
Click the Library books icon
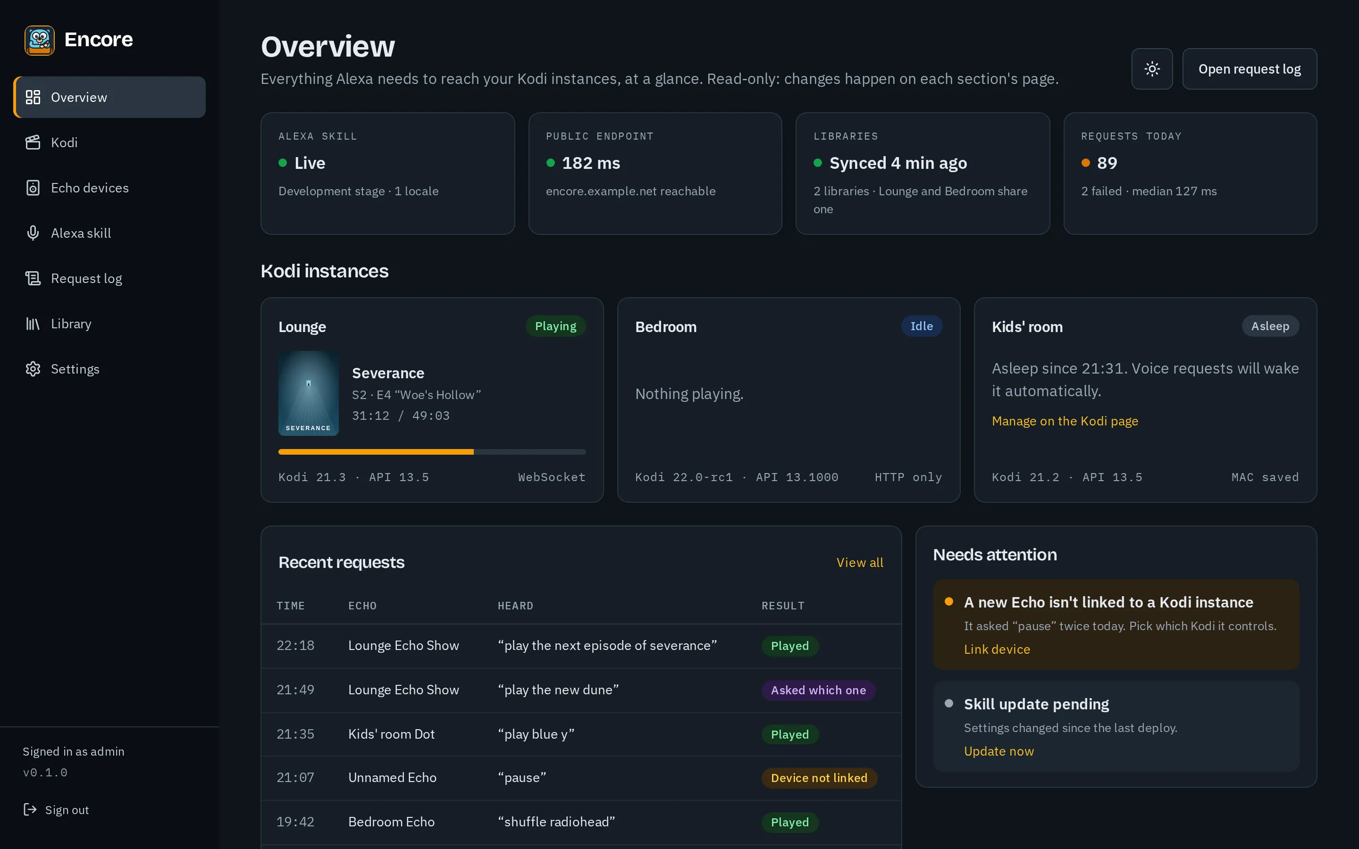point(33,324)
